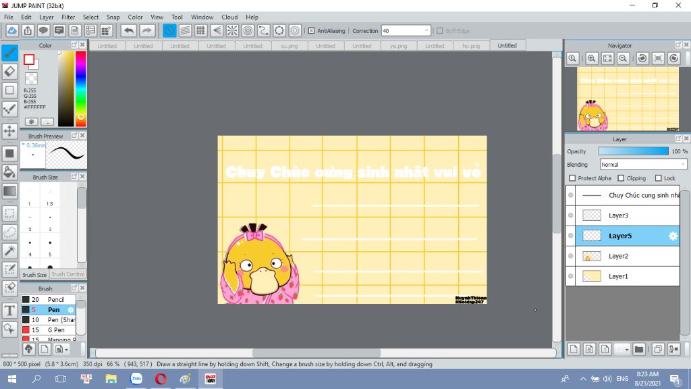Screen dimensions: 691x389
Task: Enable Clipping checkbox
Action: tap(621, 178)
